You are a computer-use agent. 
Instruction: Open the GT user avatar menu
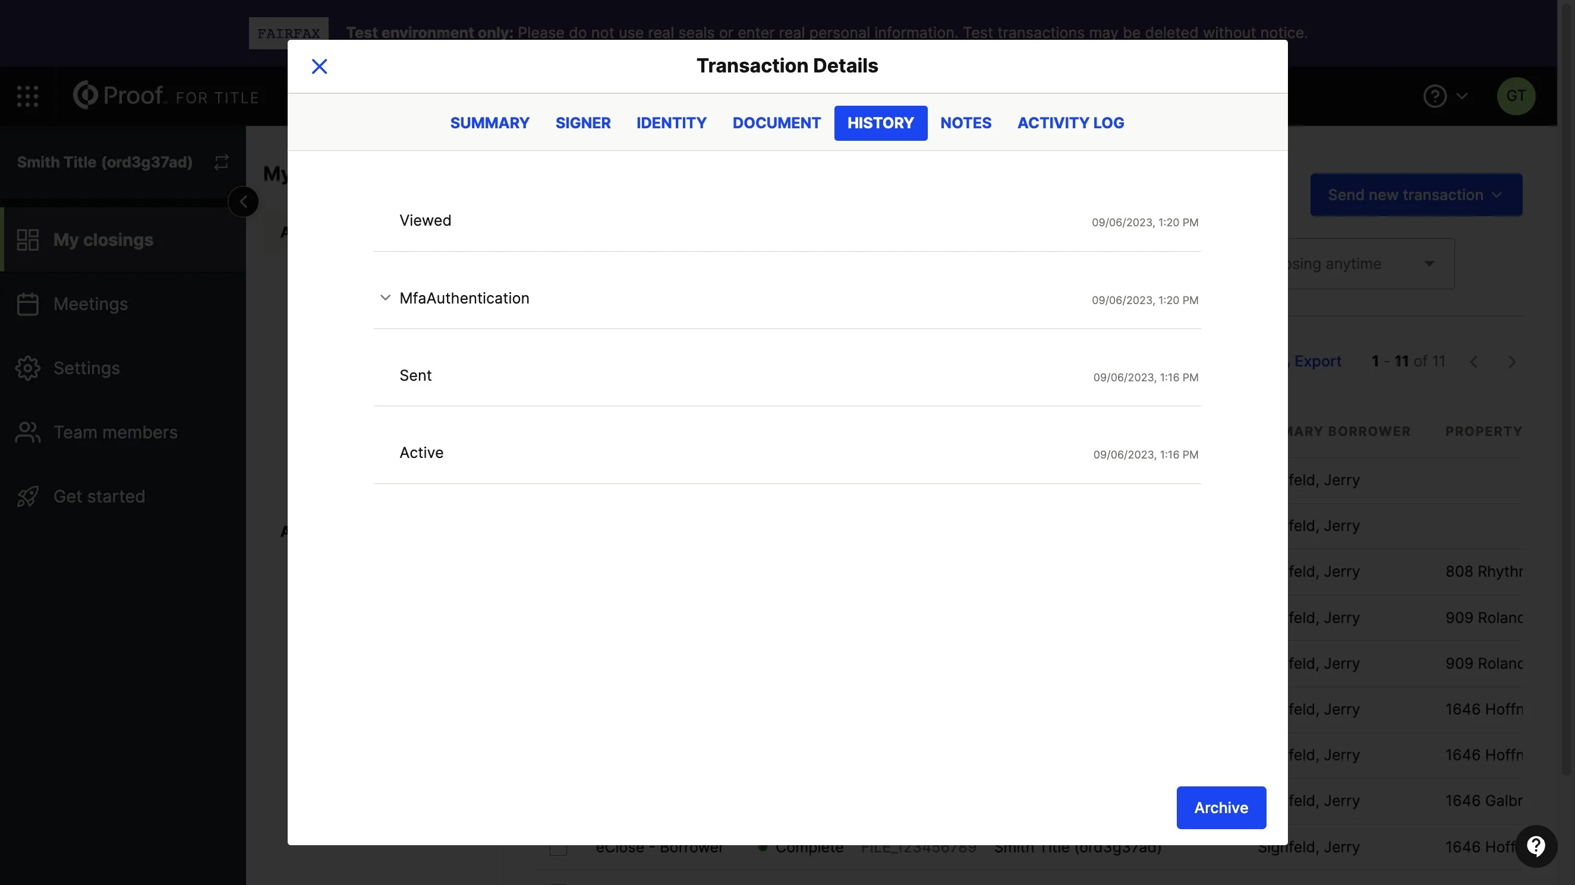pyautogui.click(x=1516, y=96)
